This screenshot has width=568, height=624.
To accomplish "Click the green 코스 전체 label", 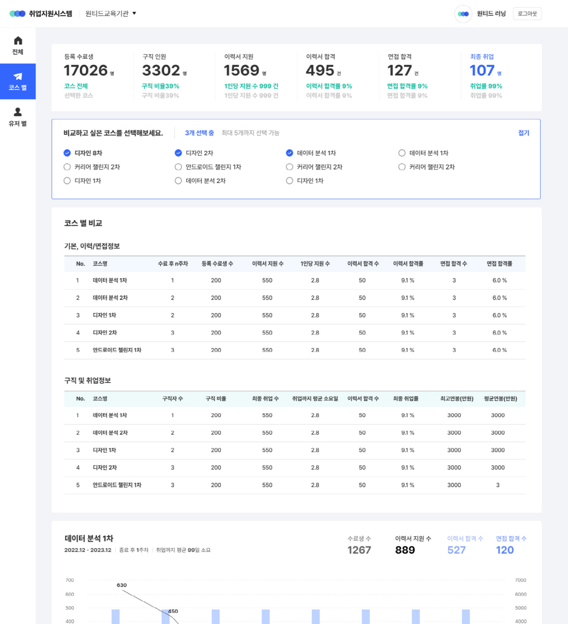I will 76,86.
